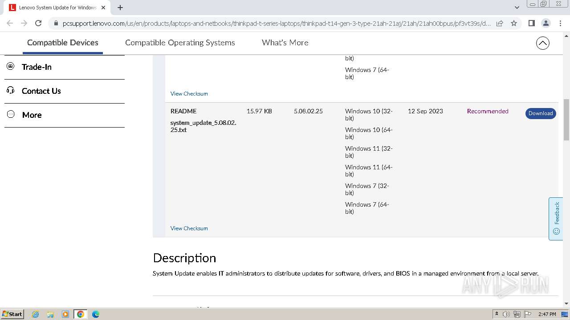Open a new browser tab
Image resolution: width=570 pixels, height=320 pixels.
(120, 8)
